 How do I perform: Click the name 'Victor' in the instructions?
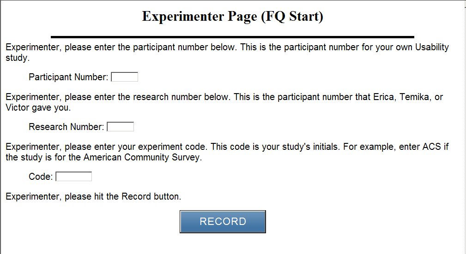click(x=17, y=107)
